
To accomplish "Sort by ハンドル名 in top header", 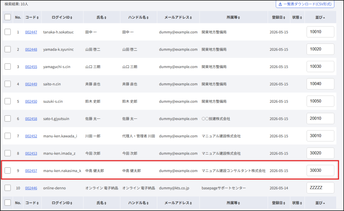I will point(138,17).
